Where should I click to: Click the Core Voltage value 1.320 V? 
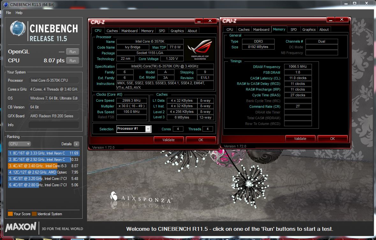click(x=172, y=58)
